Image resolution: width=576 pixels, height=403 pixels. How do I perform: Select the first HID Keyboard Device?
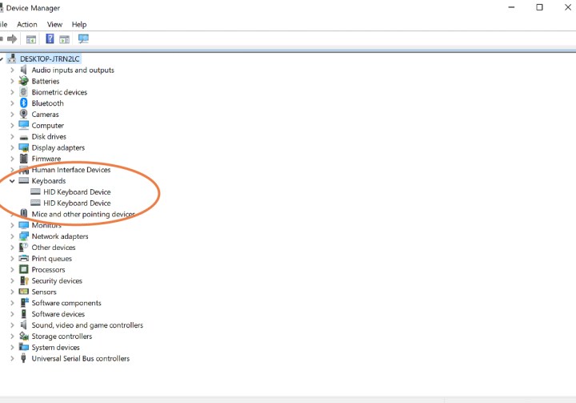(x=77, y=192)
